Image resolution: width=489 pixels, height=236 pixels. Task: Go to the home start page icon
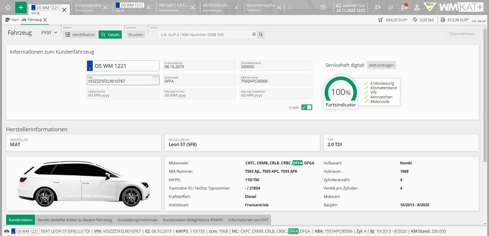pyautogui.click(x=8, y=8)
